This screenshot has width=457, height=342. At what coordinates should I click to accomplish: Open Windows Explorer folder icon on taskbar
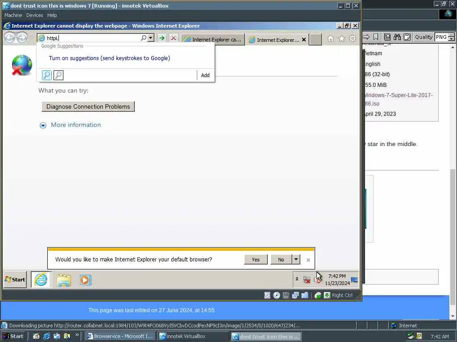pyautogui.click(x=64, y=281)
